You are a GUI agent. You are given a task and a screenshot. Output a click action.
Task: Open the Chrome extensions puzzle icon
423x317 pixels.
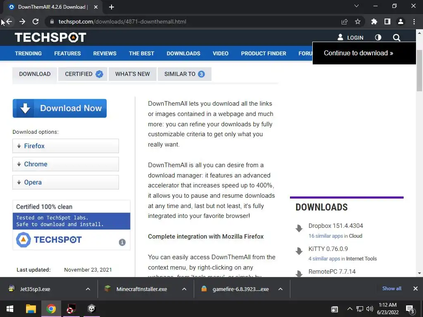click(x=374, y=21)
